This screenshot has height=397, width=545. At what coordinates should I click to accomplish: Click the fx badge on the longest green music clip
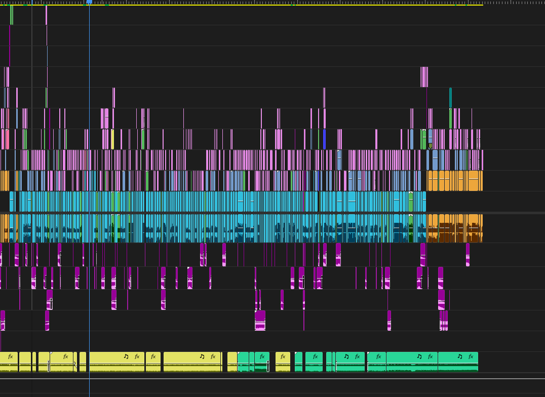431,356
